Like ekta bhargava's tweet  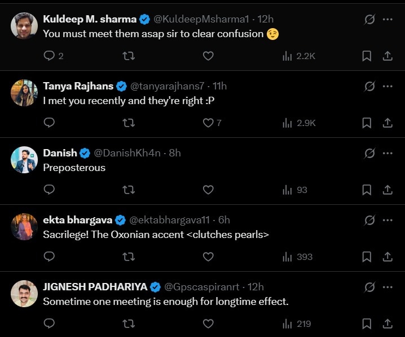[x=208, y=257]
